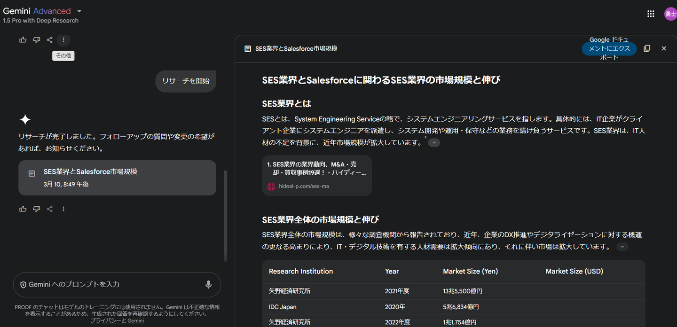Image resolution: width=677 pixels, height=327 pixels.
Task: Collapse the SES業界とは citation sources
Action: pos(434,143)
